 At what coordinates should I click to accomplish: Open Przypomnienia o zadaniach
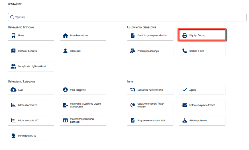click(x=150, y=120)
